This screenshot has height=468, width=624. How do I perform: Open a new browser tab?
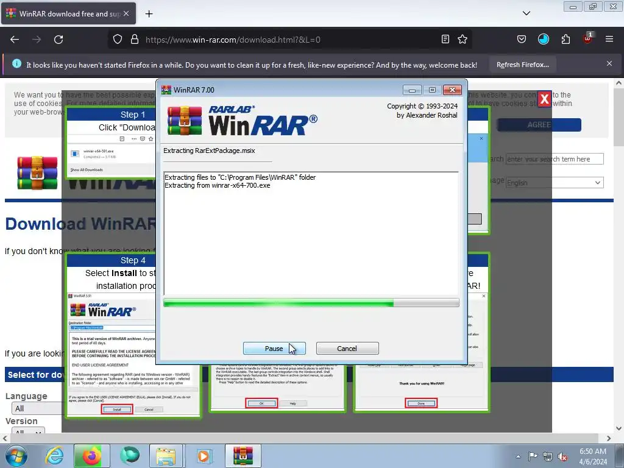click(149, 14)
